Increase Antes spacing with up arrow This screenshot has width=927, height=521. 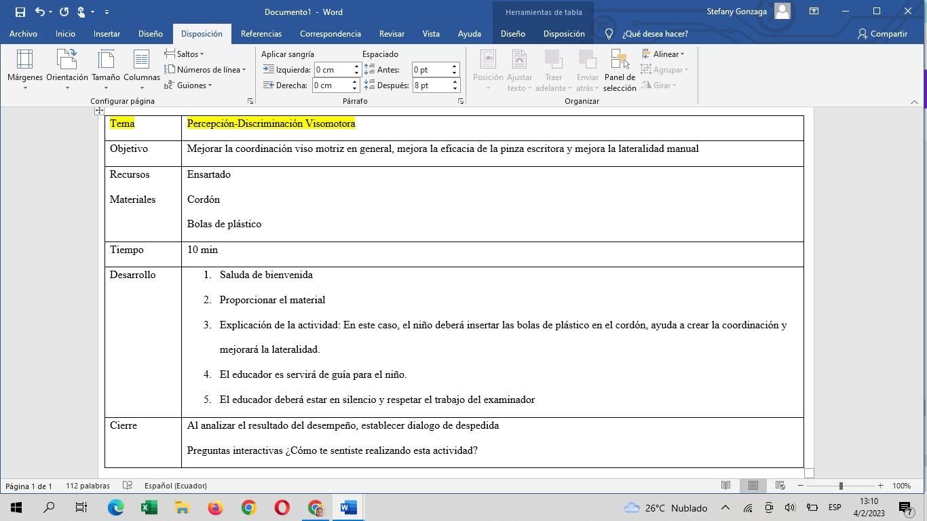pyautogui.click(x=455, y=66)
